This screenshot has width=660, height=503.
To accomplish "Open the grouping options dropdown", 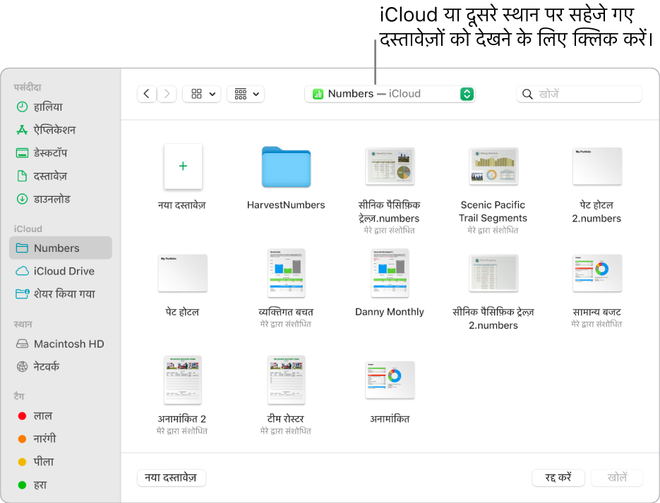I will [x=246, y=94].
